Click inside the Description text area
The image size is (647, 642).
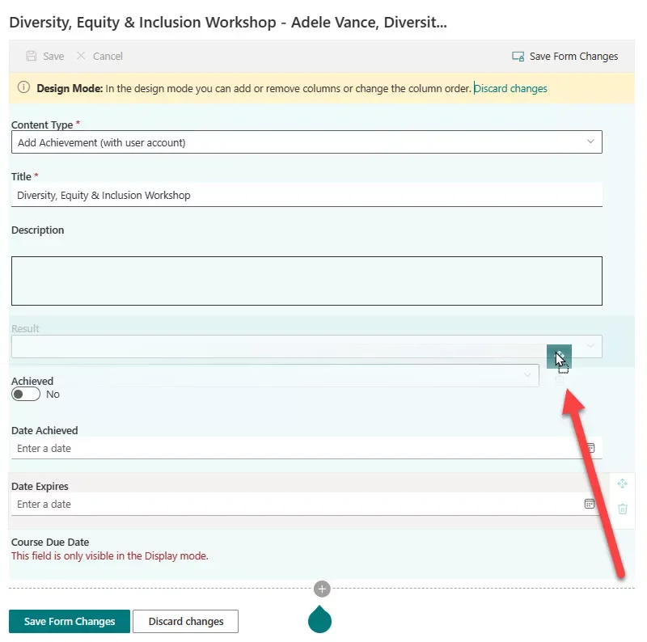(307, 281)
